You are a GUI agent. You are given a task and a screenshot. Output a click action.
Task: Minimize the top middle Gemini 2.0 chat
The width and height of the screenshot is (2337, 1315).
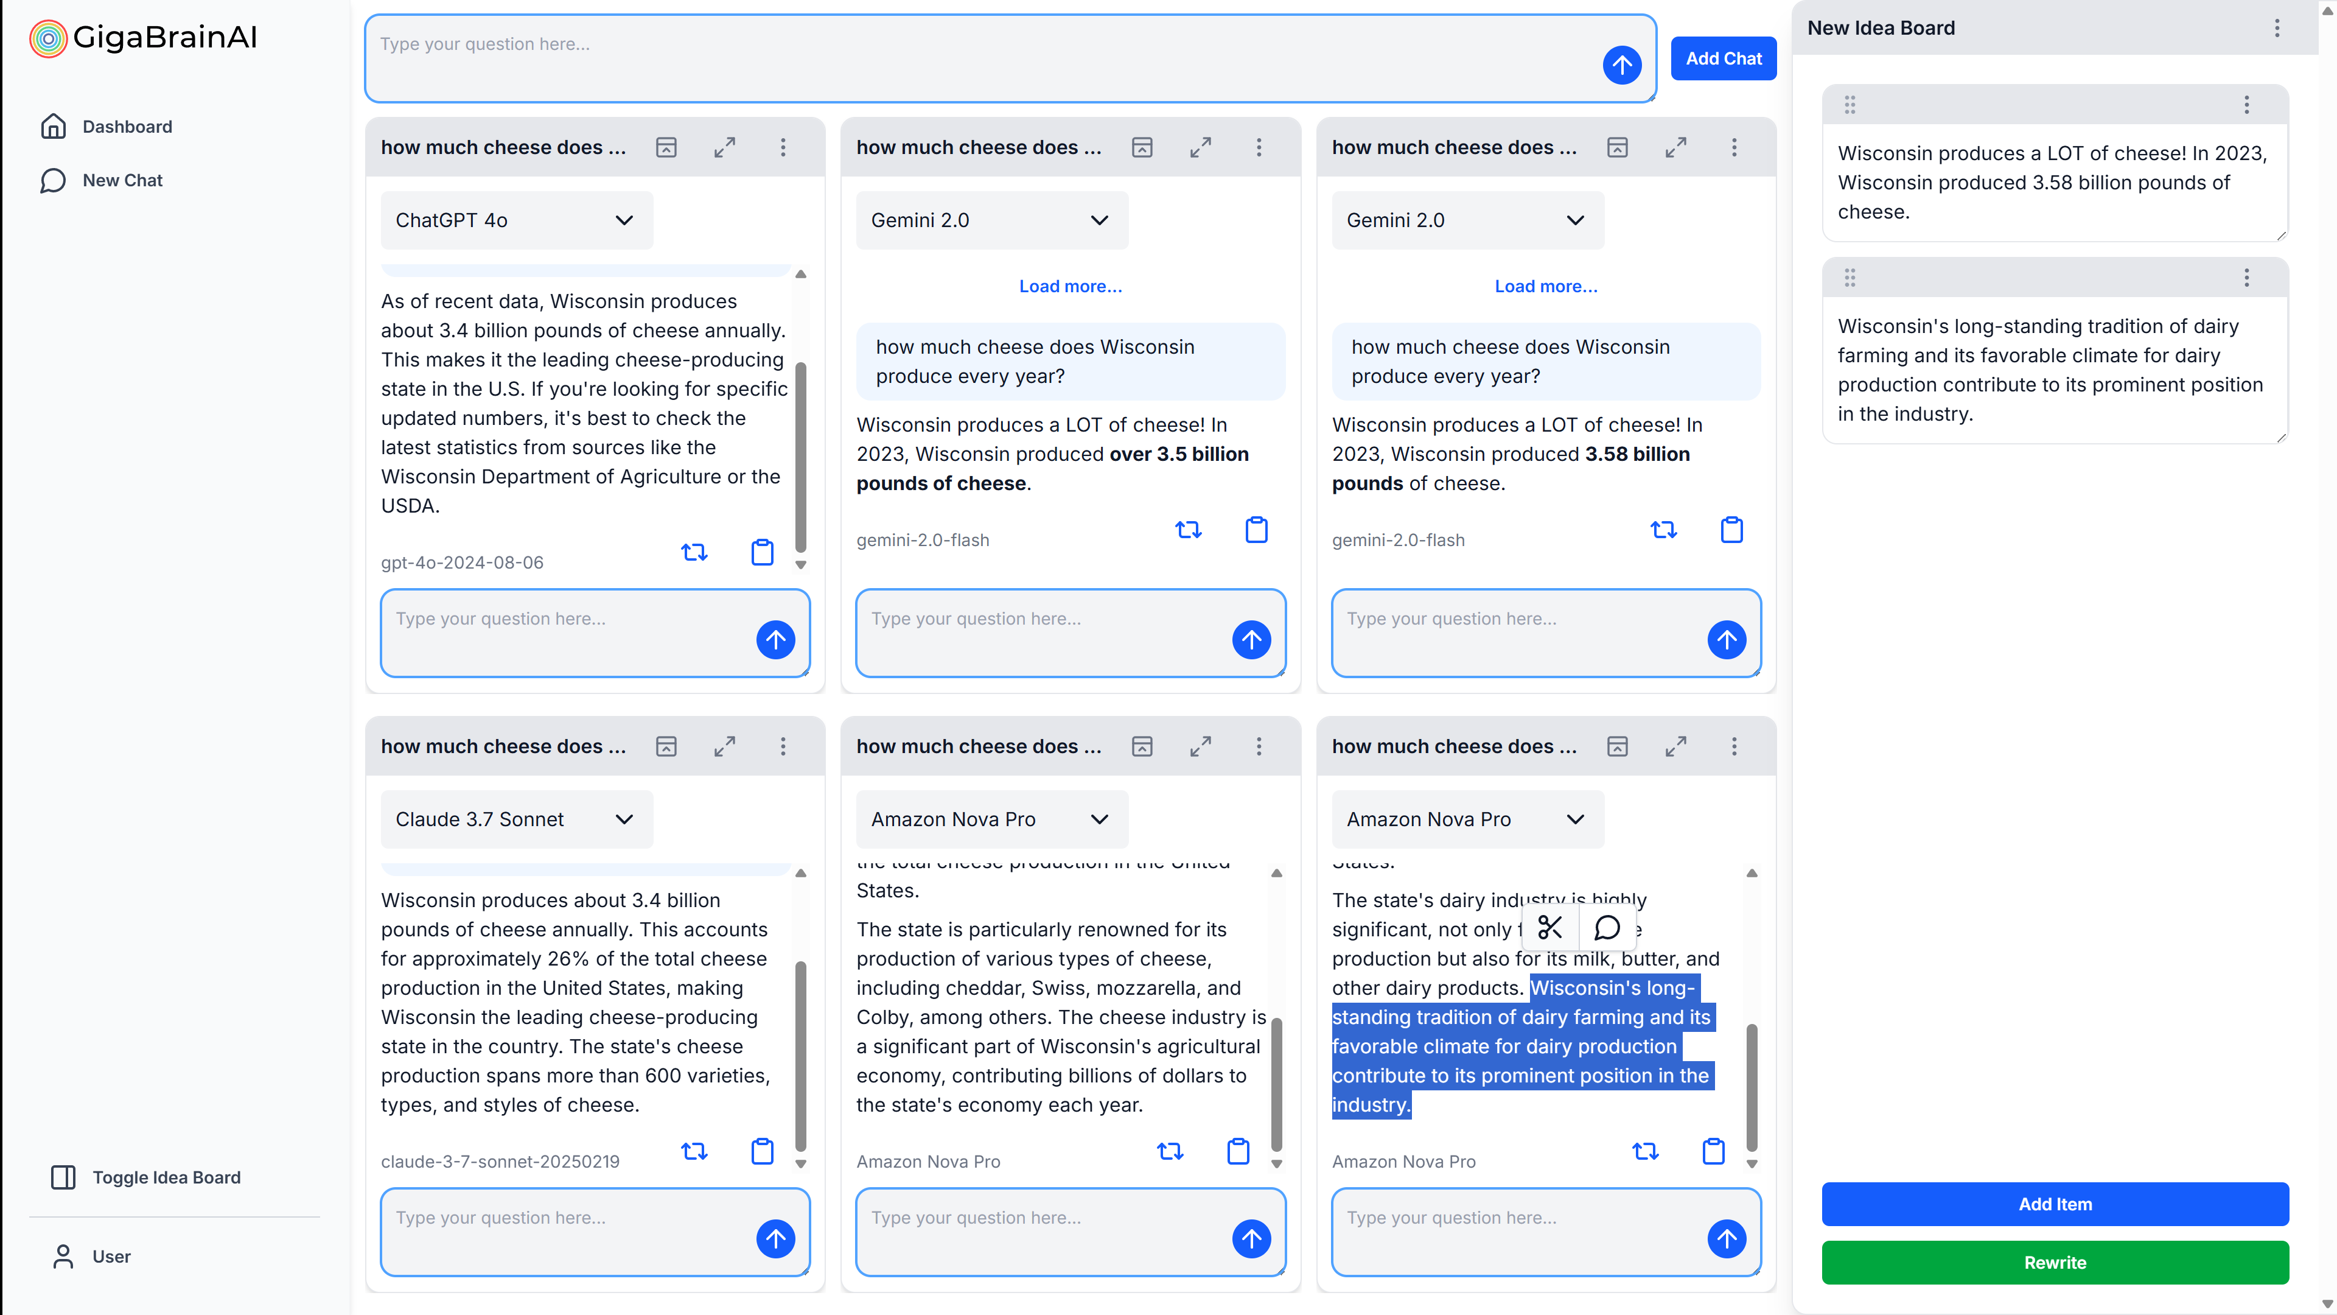[1142, 147]
